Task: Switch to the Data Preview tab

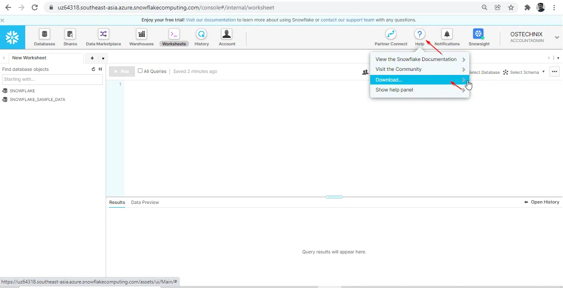Action: (145, 202)
